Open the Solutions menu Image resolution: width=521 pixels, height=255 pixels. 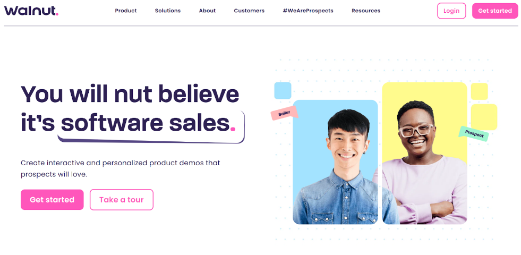(168, 11)
